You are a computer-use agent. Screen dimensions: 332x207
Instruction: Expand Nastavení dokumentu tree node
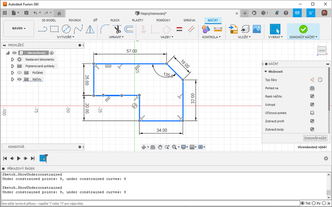click(12, 60)
